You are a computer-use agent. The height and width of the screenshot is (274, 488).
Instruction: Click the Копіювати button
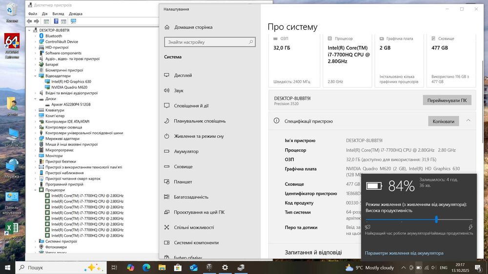pos(444,121)
